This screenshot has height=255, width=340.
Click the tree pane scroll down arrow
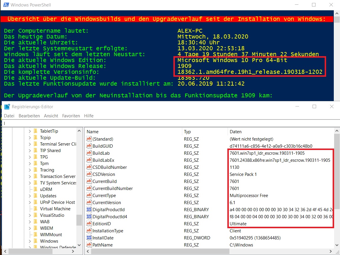79,245
